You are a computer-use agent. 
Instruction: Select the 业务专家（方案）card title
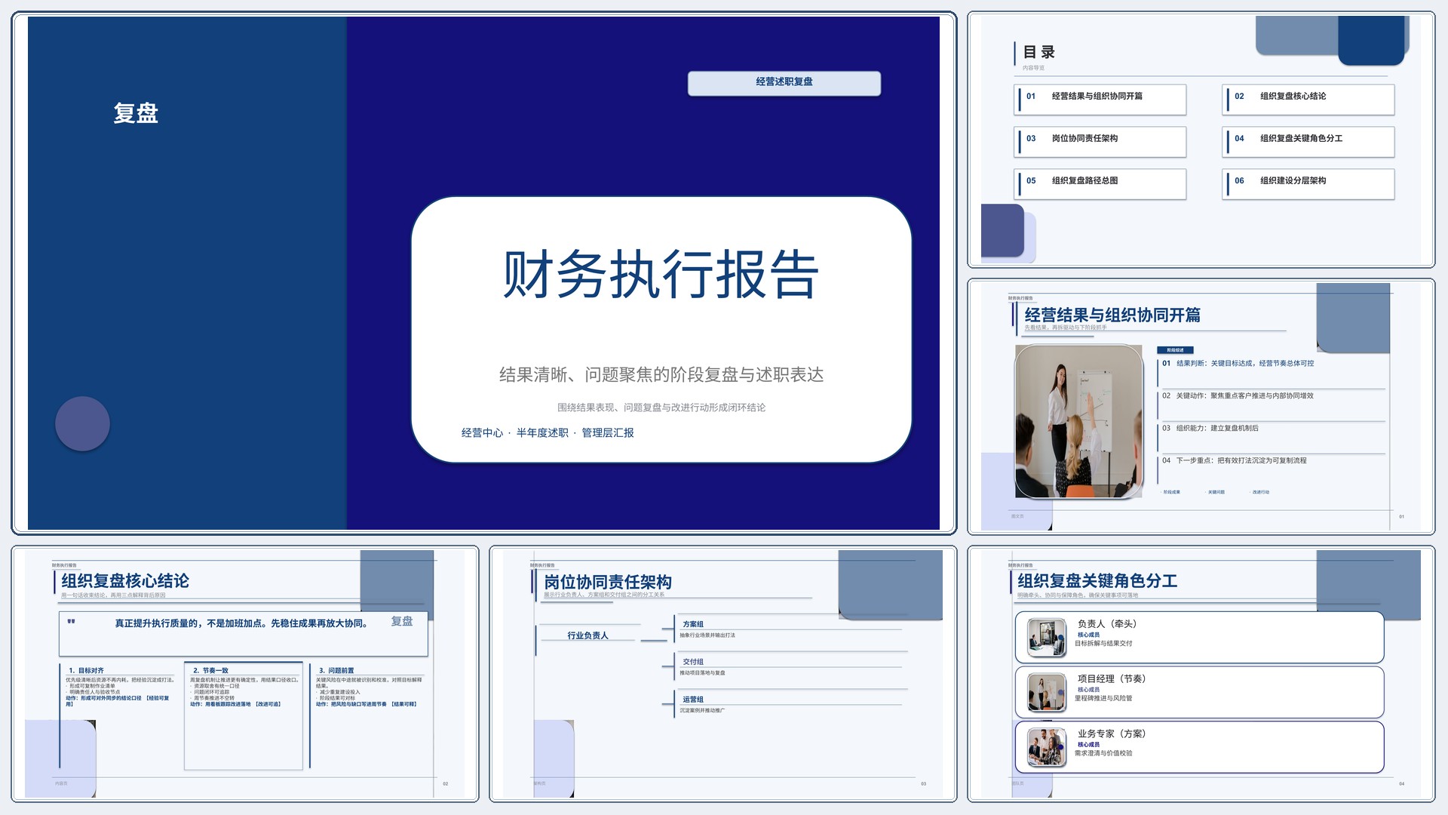pyautogui.click(x=1112, y=733)
